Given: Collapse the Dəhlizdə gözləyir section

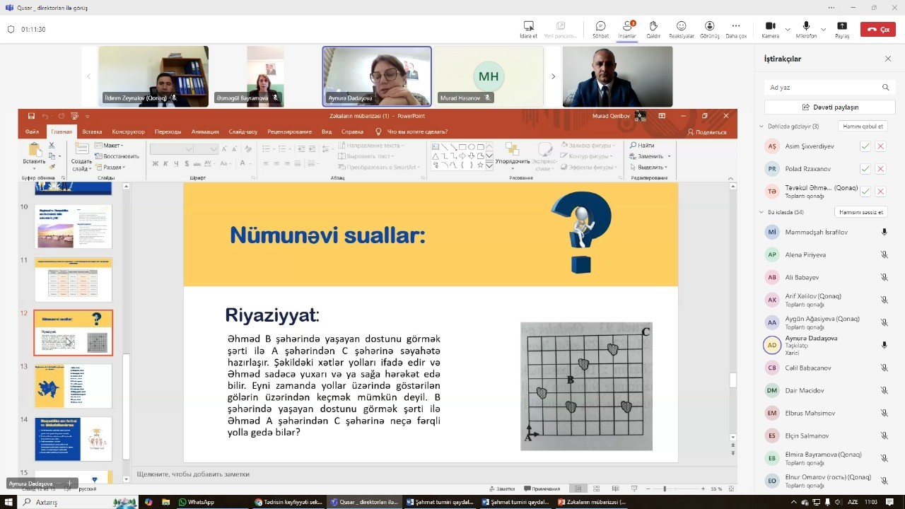Looking at the screenshot, I should 761,127.
